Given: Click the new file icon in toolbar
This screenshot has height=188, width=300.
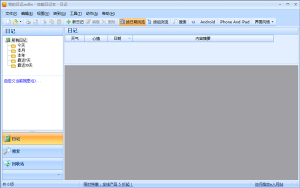Looking at the screenshot, I should [8, 22].
